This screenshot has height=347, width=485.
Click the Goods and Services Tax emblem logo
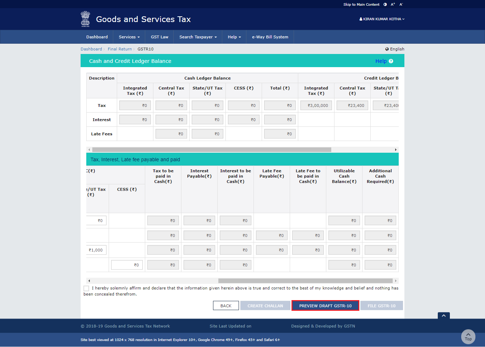click(x=85, y=19)
